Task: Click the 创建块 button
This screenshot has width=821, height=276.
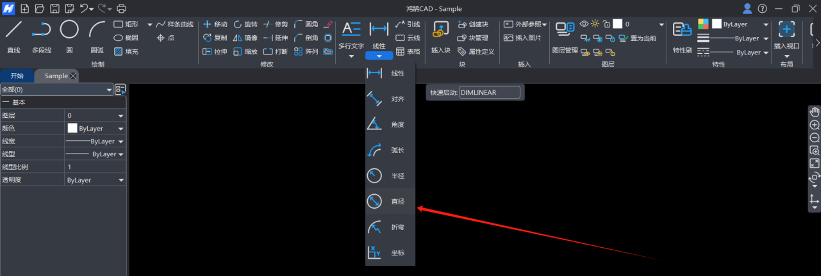Action: (473, 24)
